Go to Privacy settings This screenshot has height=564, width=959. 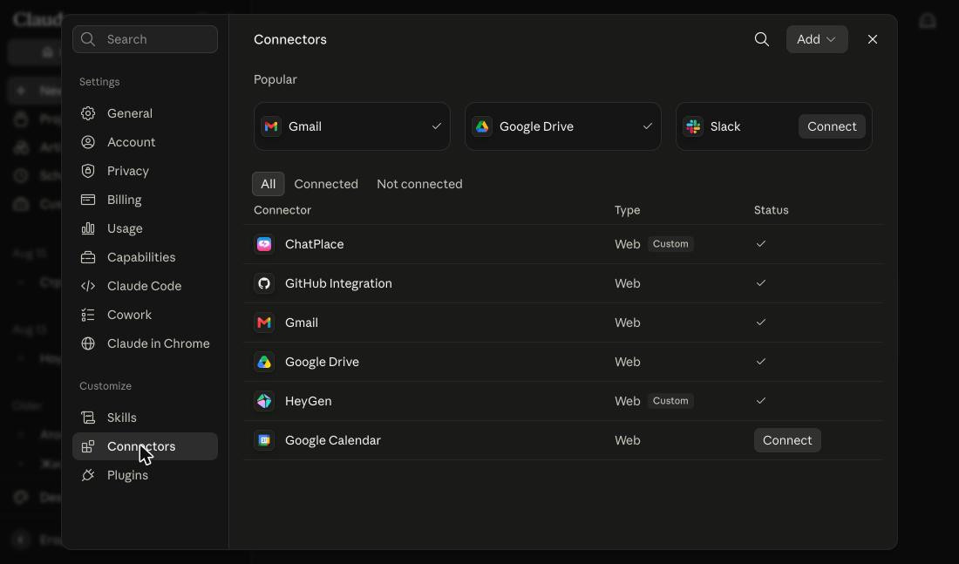tap(145, 171)
